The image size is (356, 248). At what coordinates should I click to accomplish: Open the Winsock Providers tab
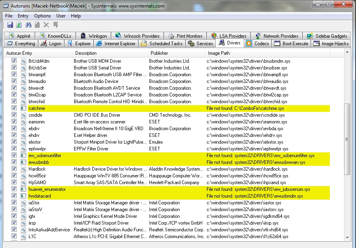click(x=137, y=36)
